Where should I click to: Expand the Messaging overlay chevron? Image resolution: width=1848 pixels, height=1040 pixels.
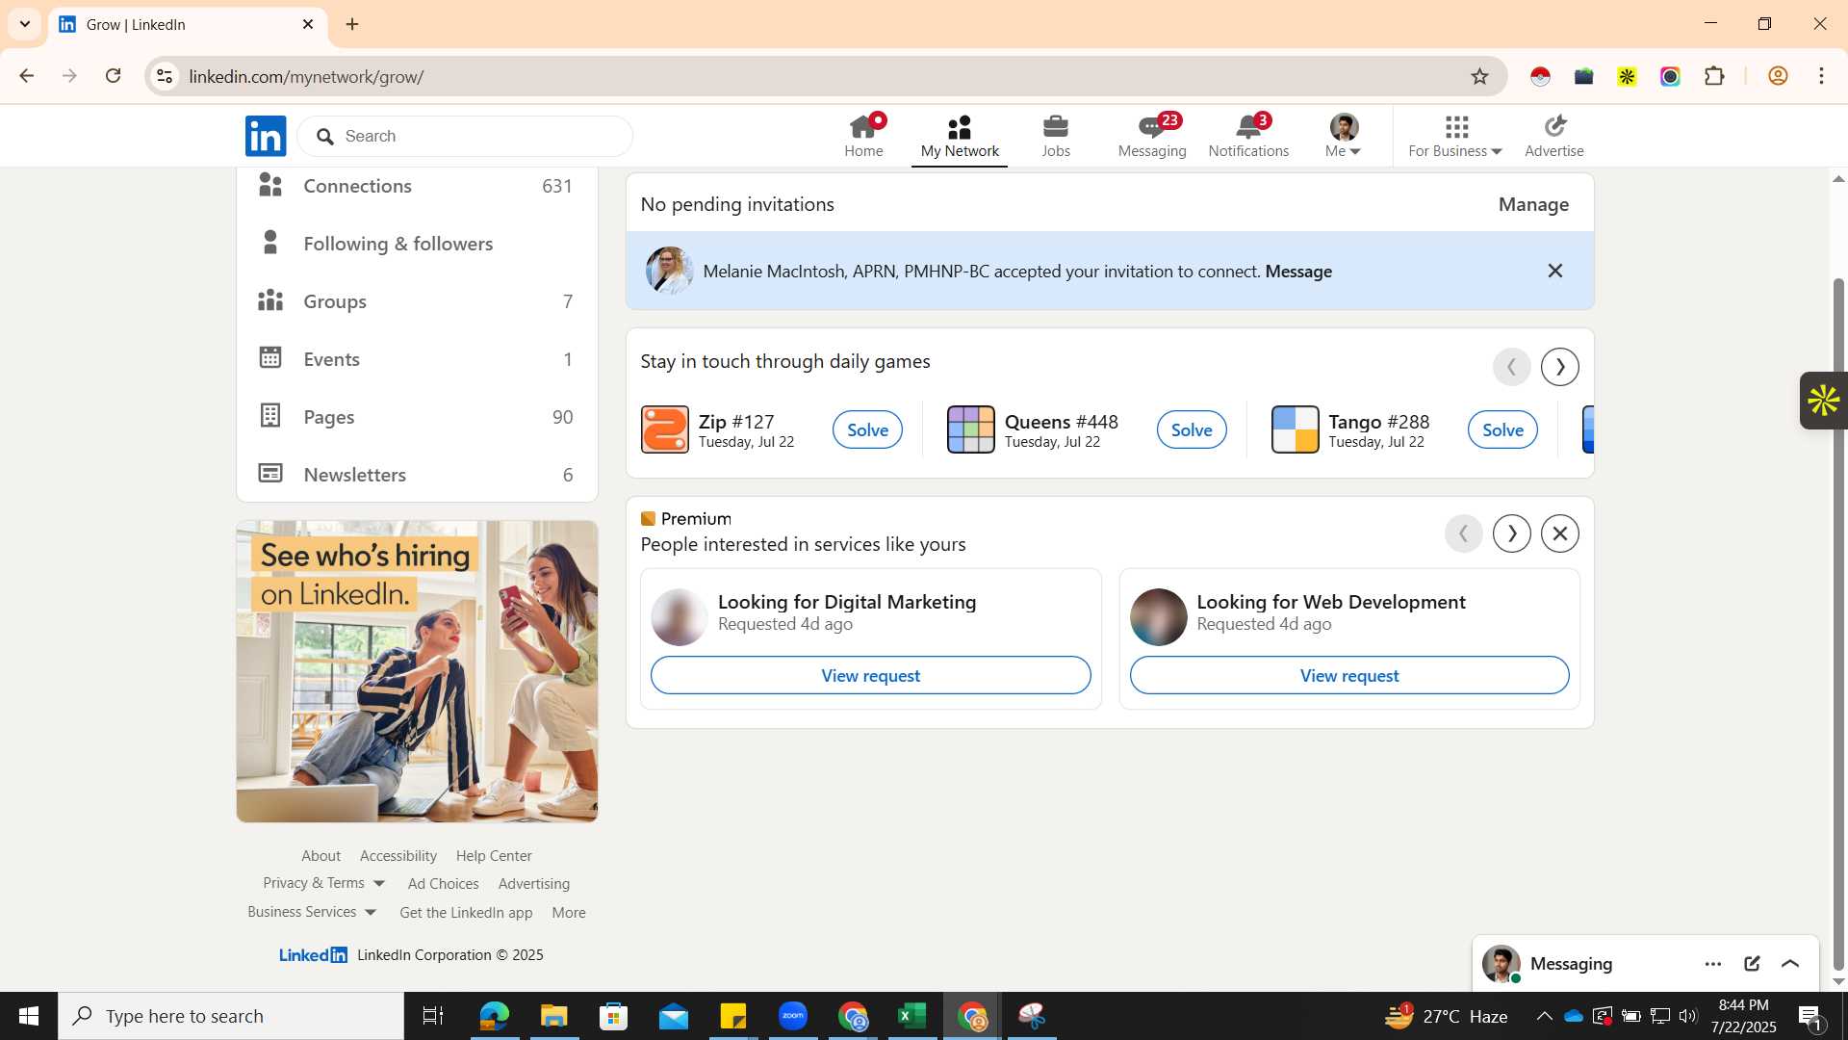coord(1790,964)
